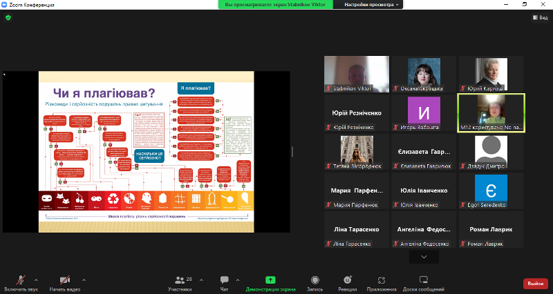The height and width of the screenshot is (294, 553).
Task: Select Игорь Бабошта purple avatar tile
Action: pos(424,113)
